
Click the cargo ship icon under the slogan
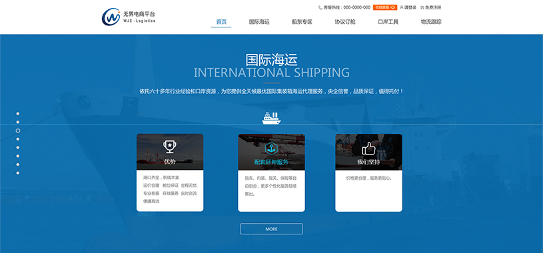(272, 119)
